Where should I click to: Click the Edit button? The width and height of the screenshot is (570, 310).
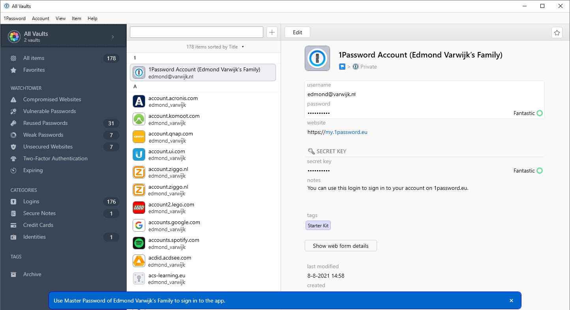(x=297, y=32)
